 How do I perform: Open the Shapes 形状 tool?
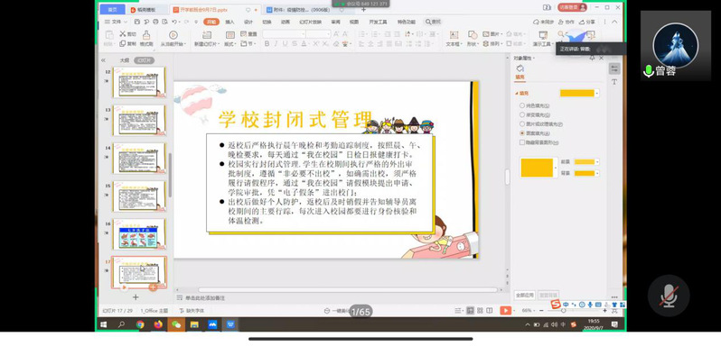[x=473, y=35]
